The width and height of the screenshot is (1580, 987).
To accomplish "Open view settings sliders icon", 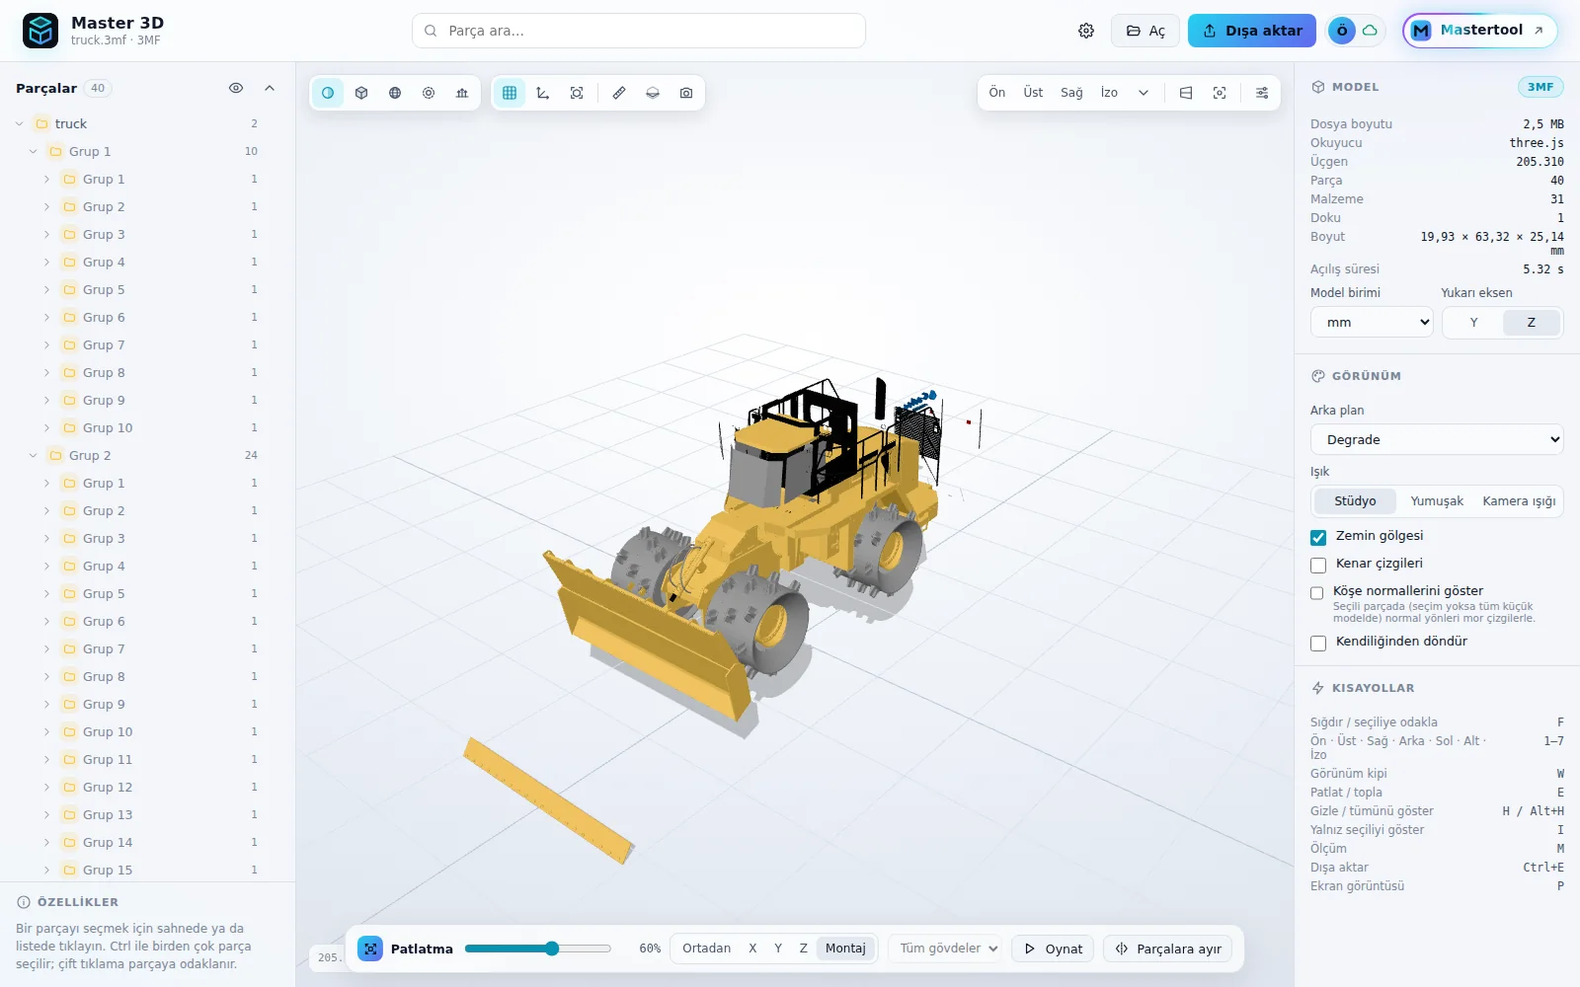I will (x=1262, y=93).
